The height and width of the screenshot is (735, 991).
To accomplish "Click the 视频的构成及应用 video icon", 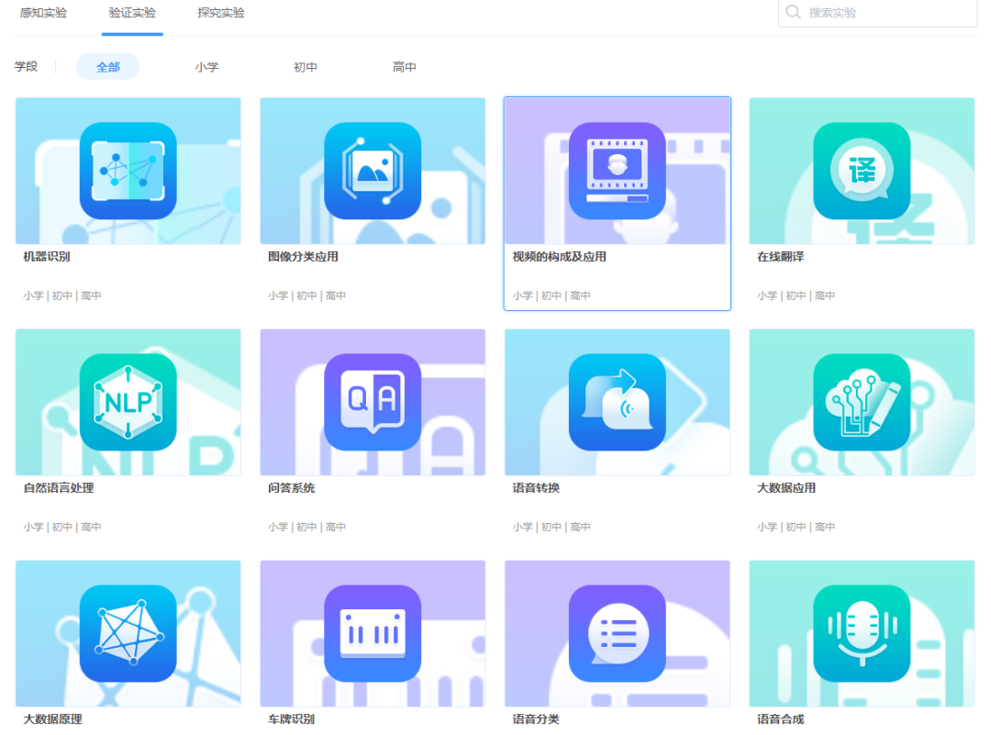I will point(617,171).
